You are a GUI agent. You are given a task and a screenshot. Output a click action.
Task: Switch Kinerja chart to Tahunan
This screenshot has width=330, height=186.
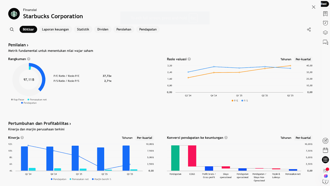pyautogui.click(x=127, y=138)
